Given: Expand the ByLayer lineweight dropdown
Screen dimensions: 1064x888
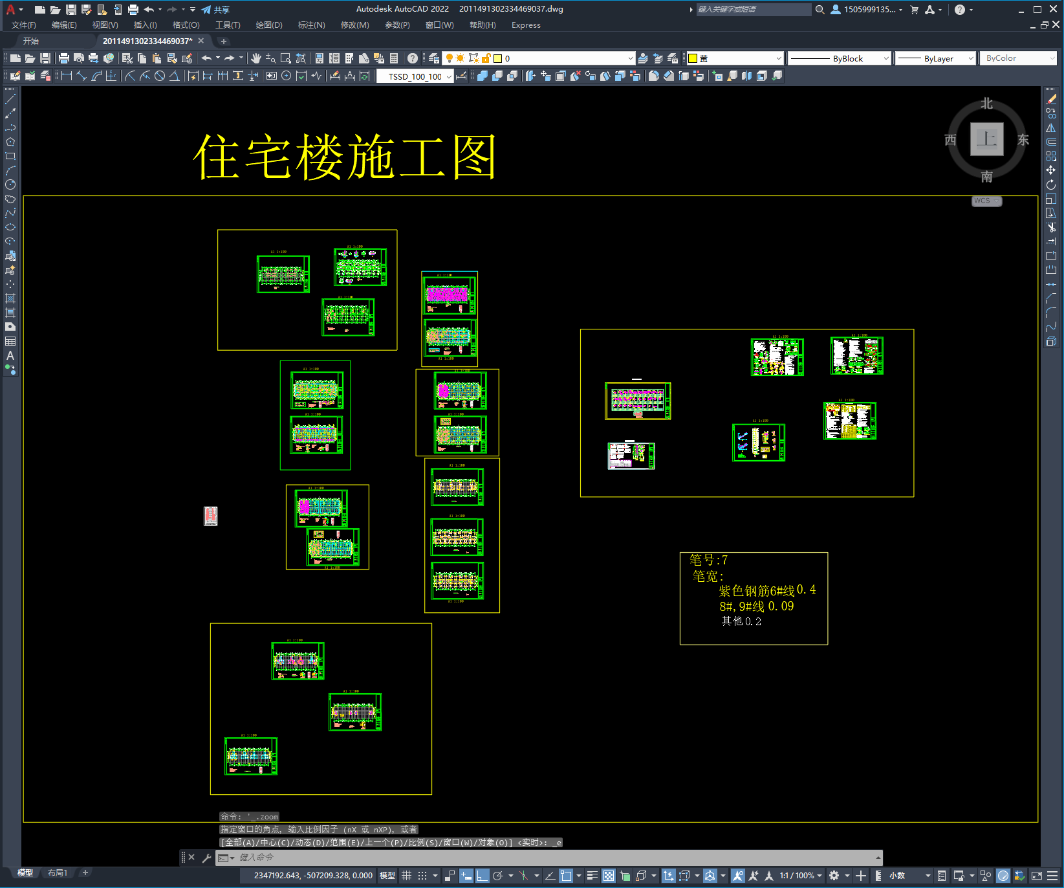Looking at the screenshot, I should pyautogui.click(x=971, y=58).
